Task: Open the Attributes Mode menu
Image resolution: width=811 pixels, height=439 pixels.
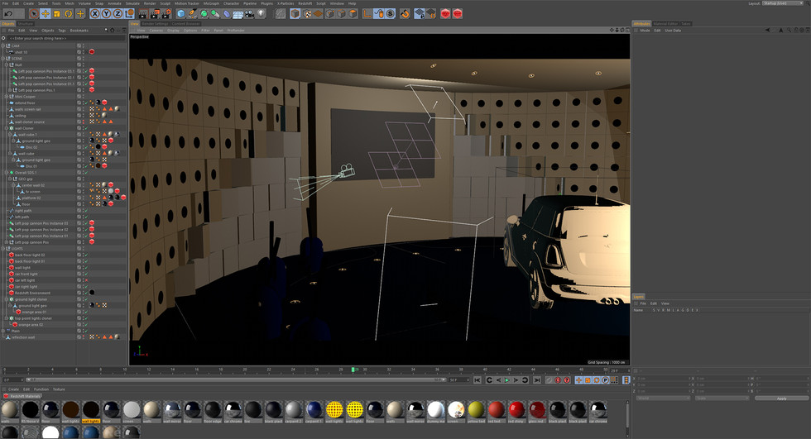Action: 645,31
